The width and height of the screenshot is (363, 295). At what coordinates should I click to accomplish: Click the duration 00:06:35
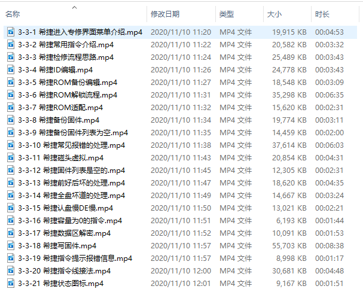[329, 95]
